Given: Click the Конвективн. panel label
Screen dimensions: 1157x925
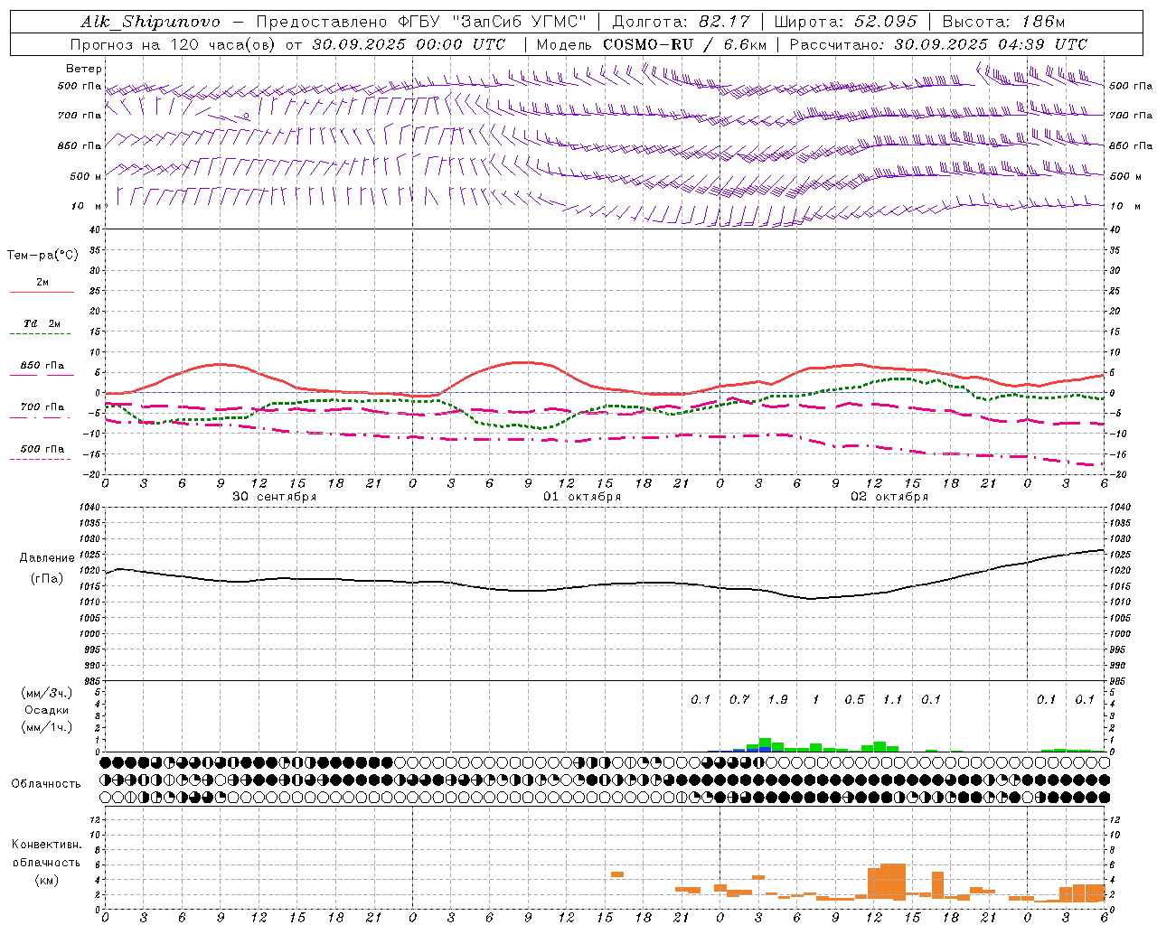Looking at the screenshot, I should tap(47, 845).
